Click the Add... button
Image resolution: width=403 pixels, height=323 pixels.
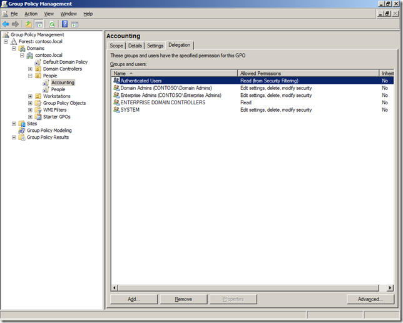tap(133, 299)
